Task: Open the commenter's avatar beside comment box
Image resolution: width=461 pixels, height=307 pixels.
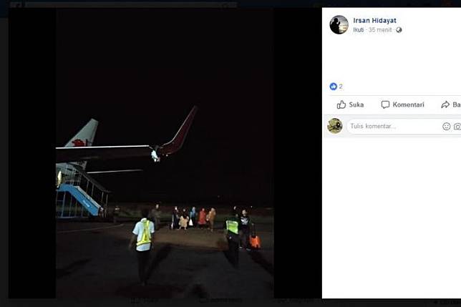Action: [x=335, y=126]
